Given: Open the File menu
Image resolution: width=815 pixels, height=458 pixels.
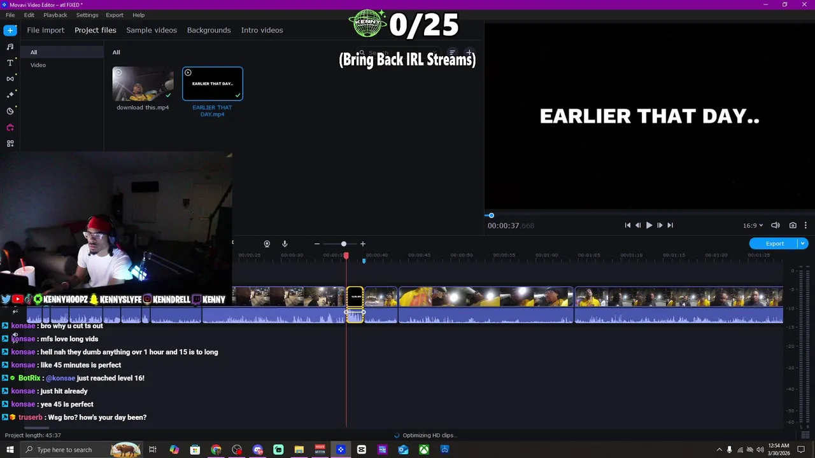Looking at the screenshot, I should tap(10, 15).
